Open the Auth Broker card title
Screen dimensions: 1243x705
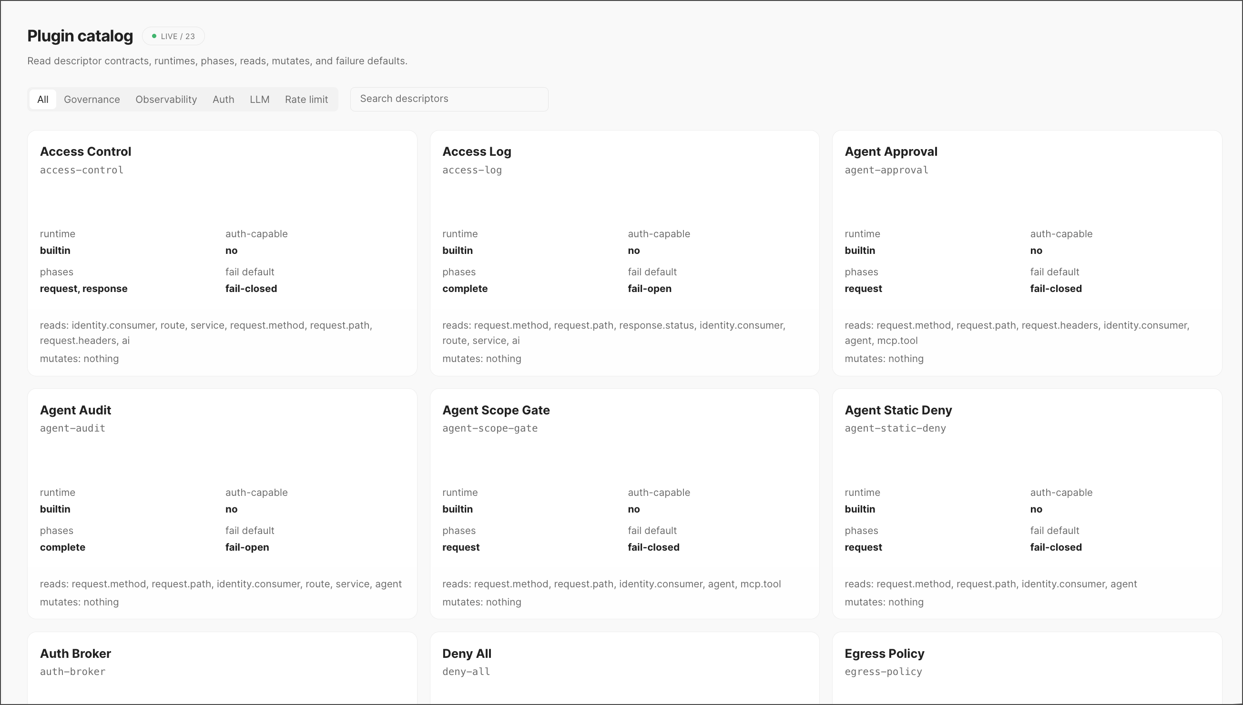76,654
